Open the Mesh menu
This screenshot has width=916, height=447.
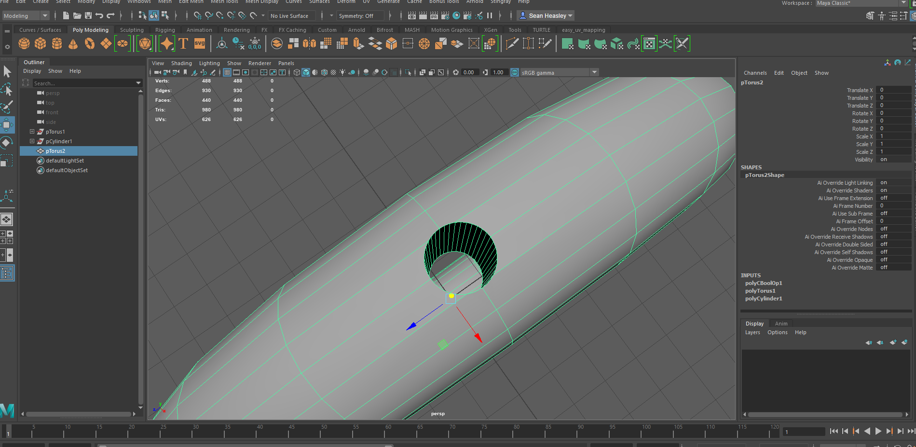[x=164, y=2]
